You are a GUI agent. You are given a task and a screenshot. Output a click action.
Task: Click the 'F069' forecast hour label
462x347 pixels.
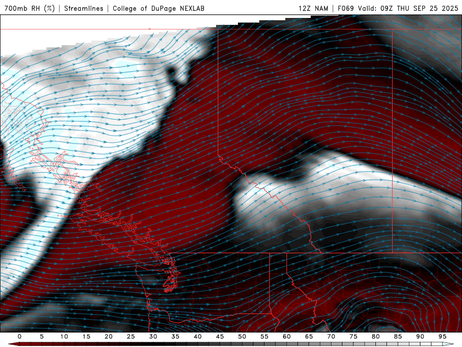345,8
